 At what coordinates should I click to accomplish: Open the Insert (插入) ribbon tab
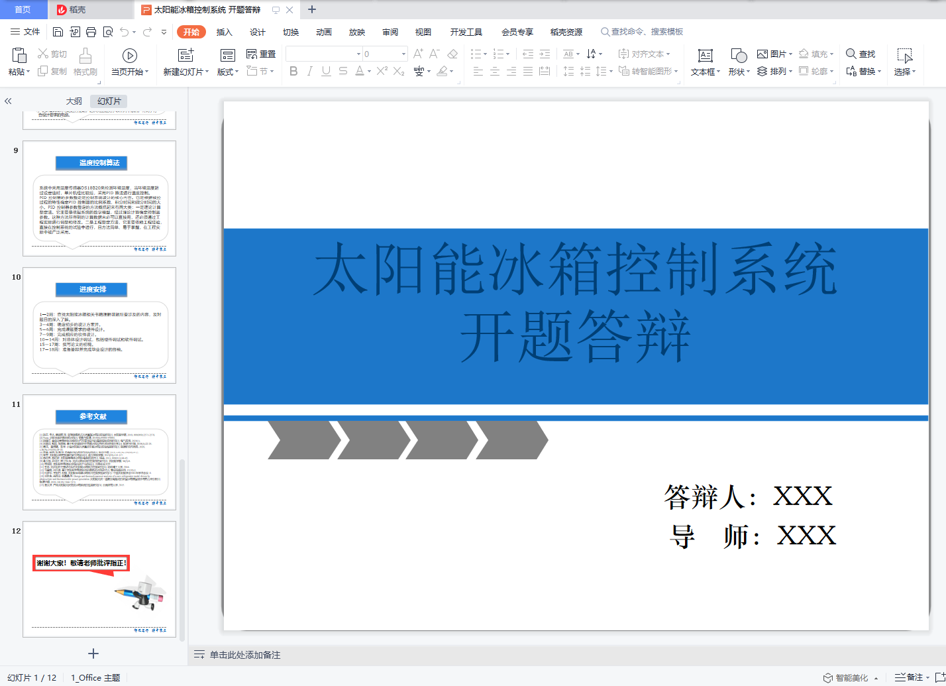(x=225, y=32)
